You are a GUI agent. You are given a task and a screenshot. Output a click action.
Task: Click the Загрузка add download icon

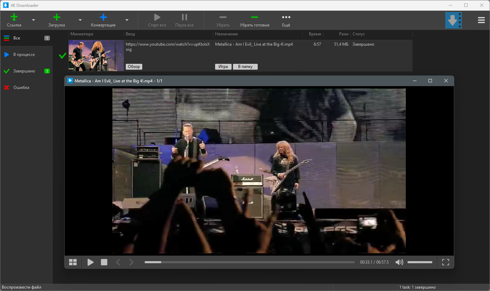click(x=57, y=17)
